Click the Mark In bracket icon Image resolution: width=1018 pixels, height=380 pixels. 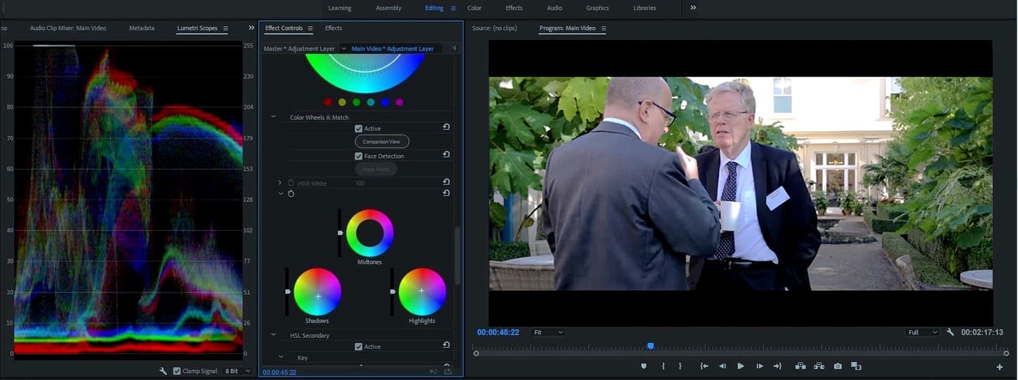(663, 366)
